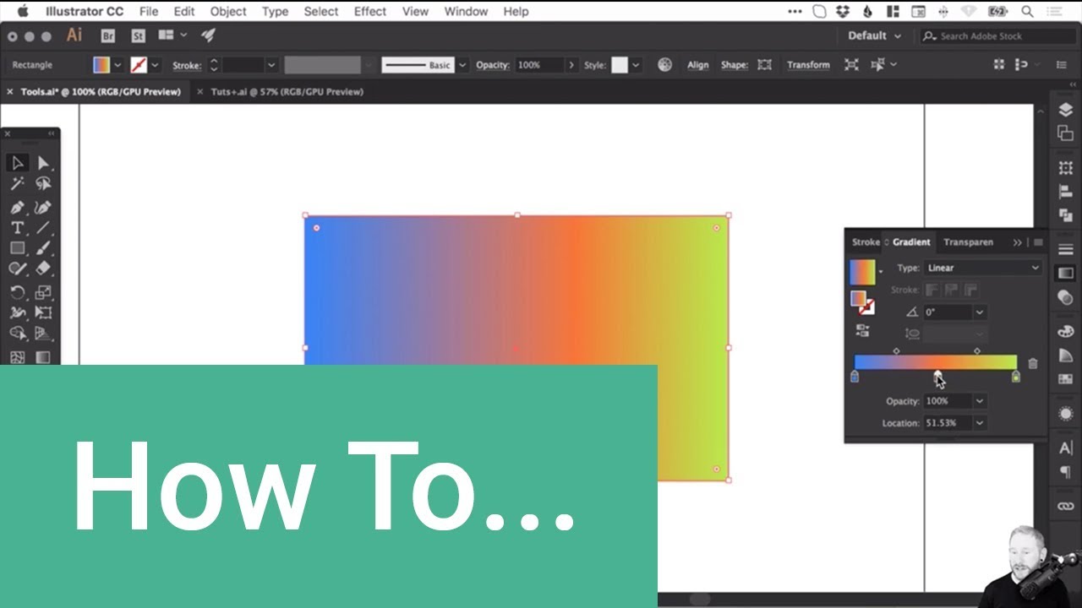
Task: Open the Bridge (Br) launcher
Action: [x=107, y=35]
